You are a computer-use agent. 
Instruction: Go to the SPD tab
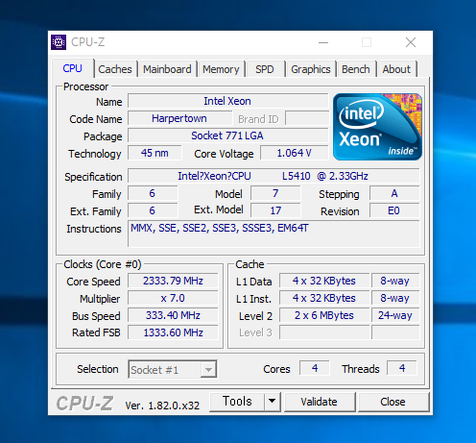[x=265, y=69]
